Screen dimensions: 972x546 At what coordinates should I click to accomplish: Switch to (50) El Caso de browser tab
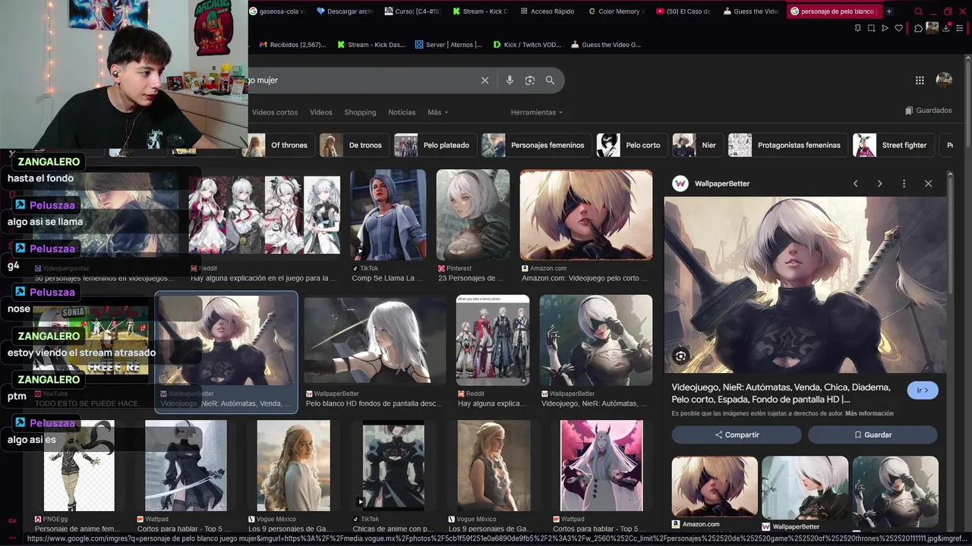(x=683, y=11)
